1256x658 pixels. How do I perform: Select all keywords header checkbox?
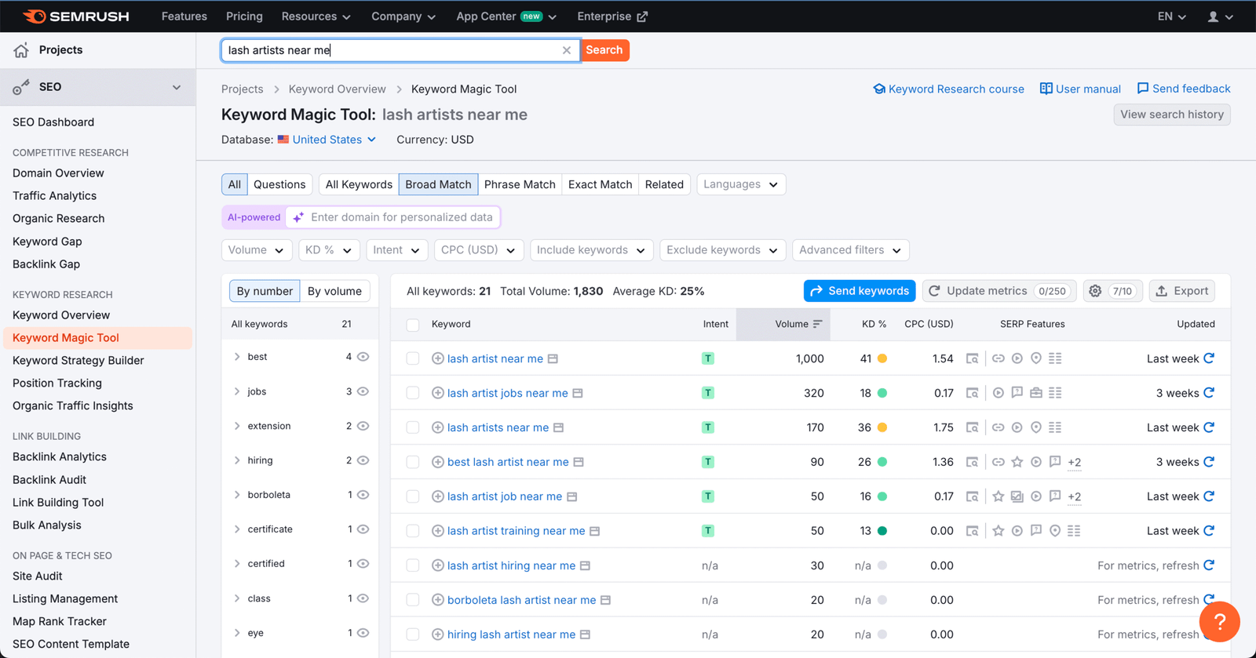pos(413,325)
